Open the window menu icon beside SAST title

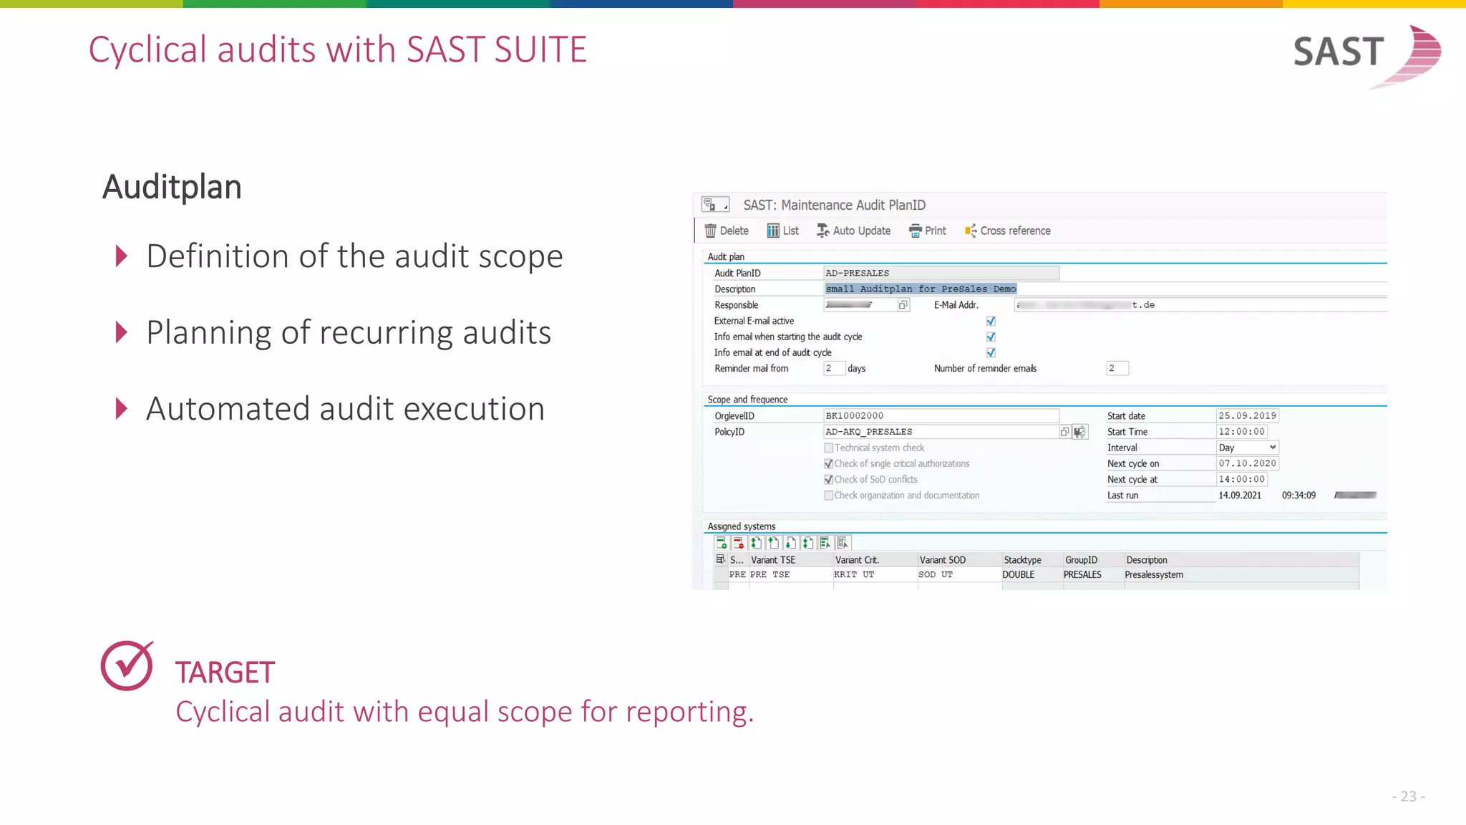tap(715, 205)
